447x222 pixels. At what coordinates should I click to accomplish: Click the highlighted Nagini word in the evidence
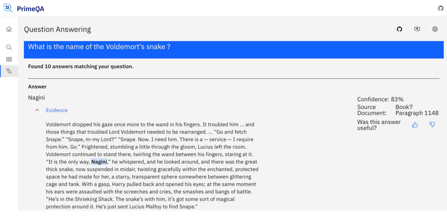coord(99,162)
